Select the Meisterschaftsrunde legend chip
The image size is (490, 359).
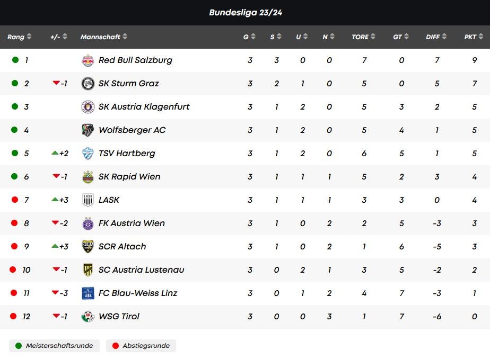[55, 346]
